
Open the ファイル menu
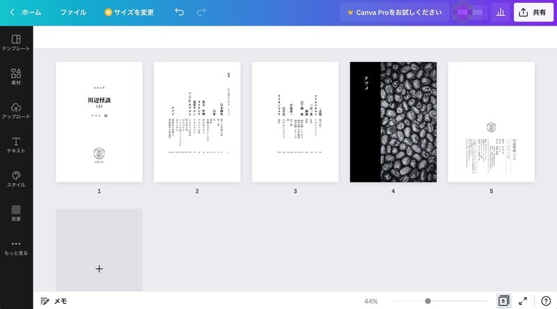coord(73,13)
